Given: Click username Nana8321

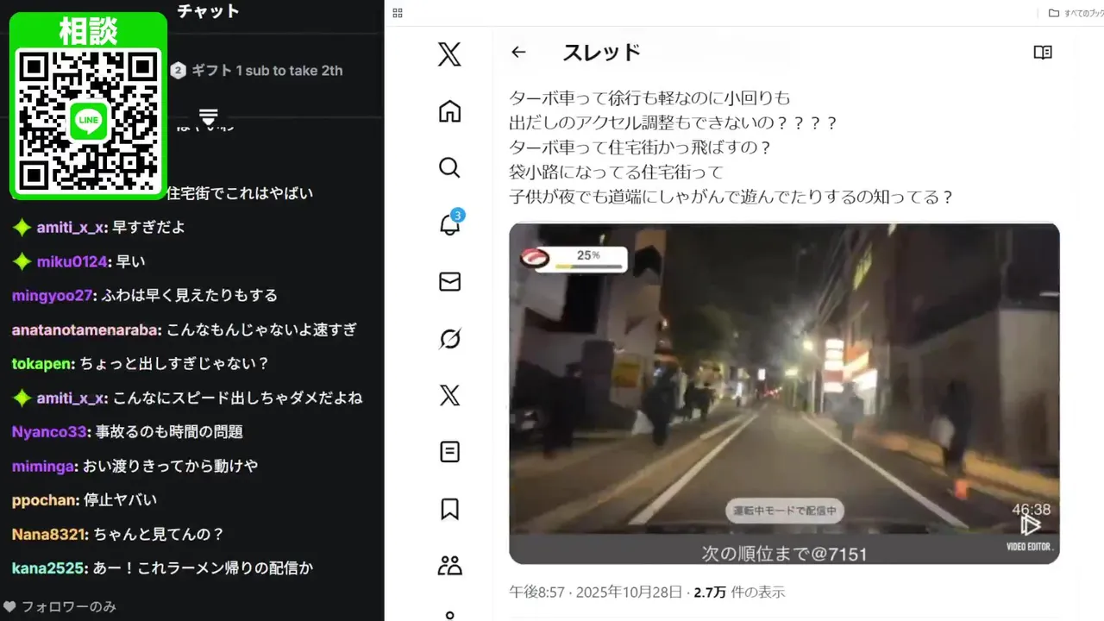Looking at the screenshot, I should point(50,535).
